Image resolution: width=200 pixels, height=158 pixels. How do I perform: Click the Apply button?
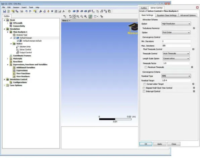(160, 144)
